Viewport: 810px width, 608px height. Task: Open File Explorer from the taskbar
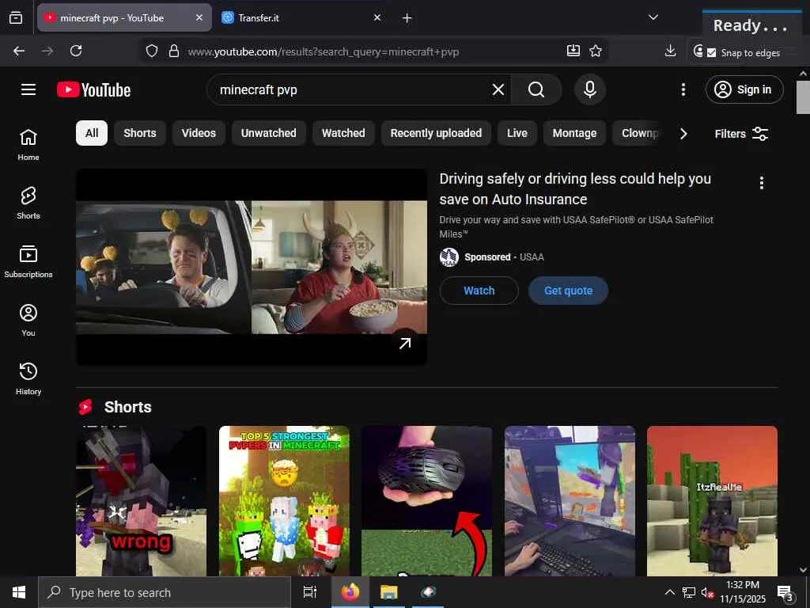[x=389, y=591]
